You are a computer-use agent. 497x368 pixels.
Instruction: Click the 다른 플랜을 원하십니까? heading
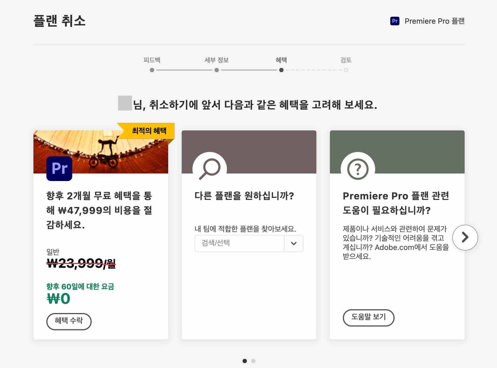click(x=244, y=196)
